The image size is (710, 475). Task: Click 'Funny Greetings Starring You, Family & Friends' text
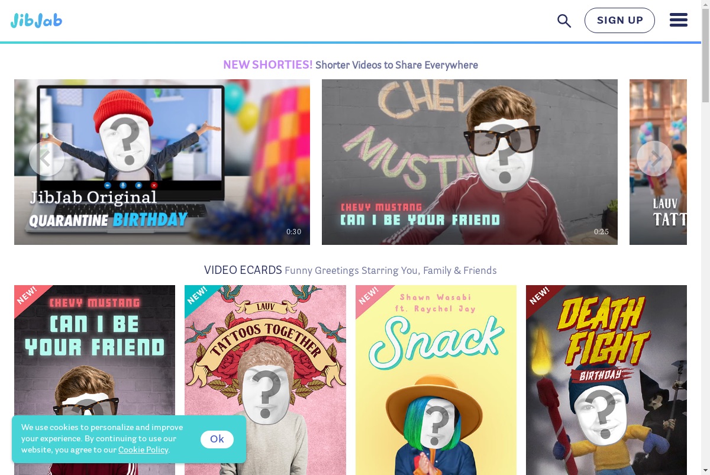coord(390,270)
